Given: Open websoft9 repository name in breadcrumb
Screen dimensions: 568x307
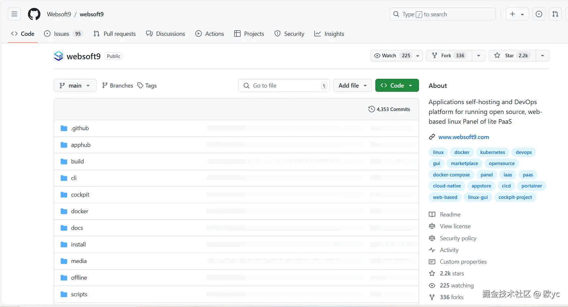Looking at the screenshot, I should coord(92,14).
